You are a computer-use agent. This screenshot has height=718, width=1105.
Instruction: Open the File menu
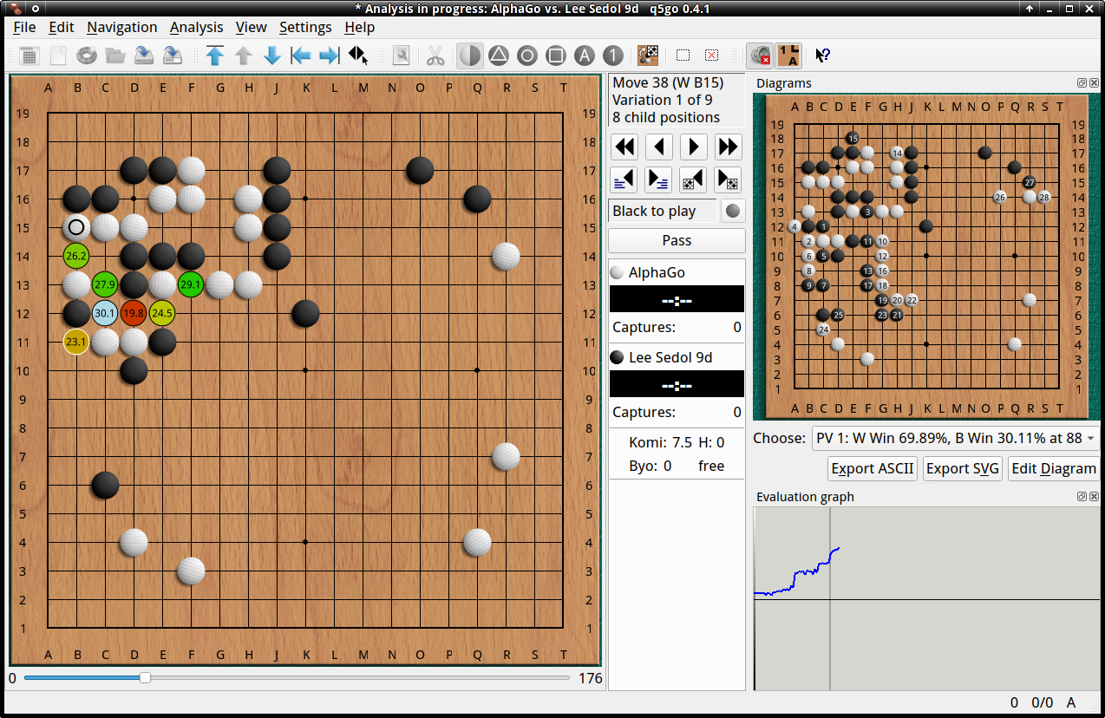pos(24,28)
